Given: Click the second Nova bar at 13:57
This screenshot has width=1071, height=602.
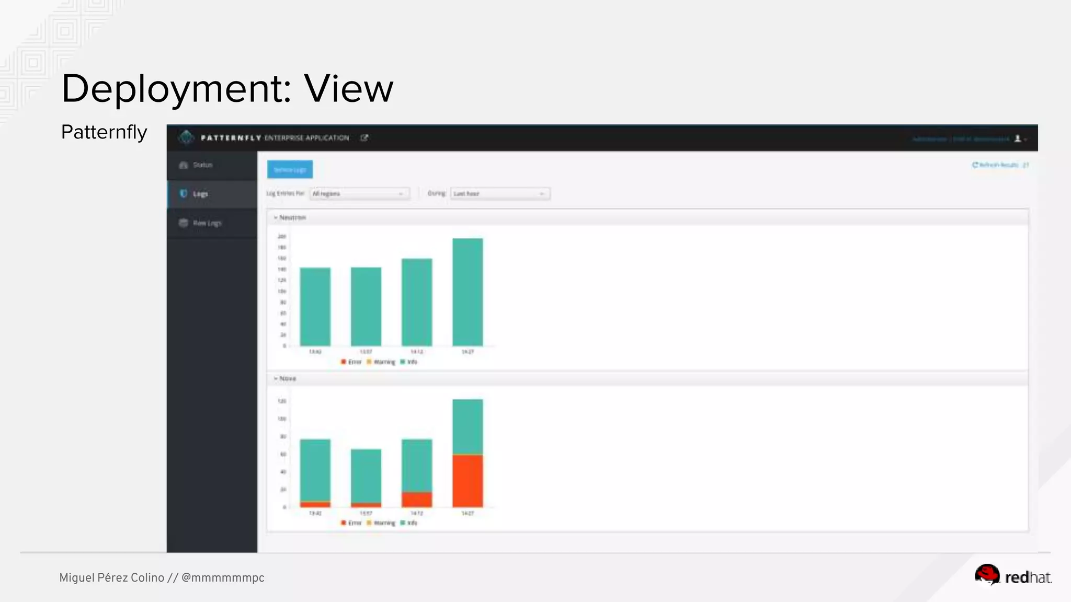Looking at the screenshot, I should pos(366,478).
